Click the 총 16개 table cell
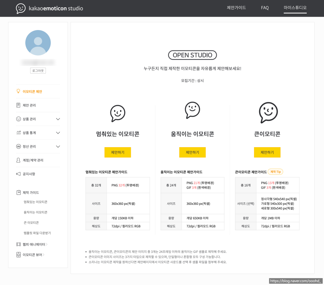 (246, 185)
